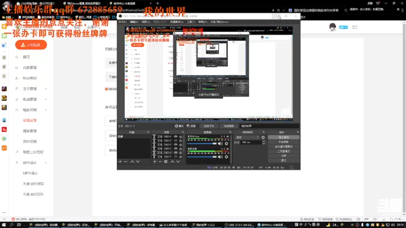The width and height of the screenshot is (406, 228).
Task: Mute the first audio mixer channel speaker
Action: 220,143
